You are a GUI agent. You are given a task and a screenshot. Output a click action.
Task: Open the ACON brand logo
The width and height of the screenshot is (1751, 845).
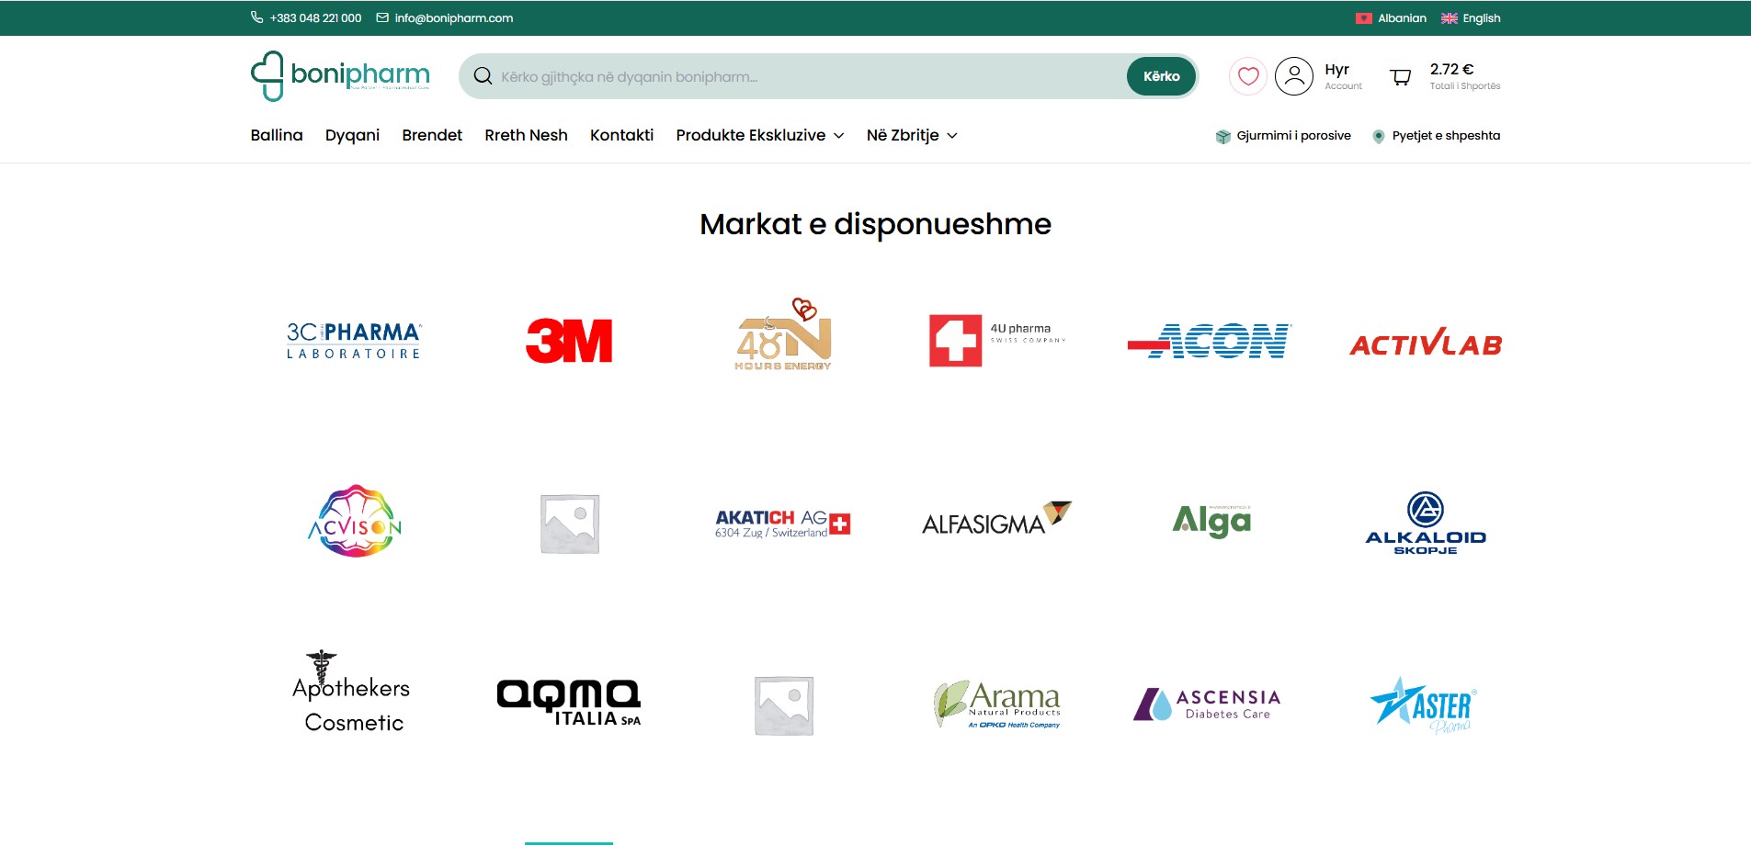coord(1211,341)
